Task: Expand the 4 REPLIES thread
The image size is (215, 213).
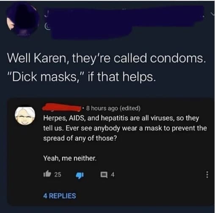Action: (x=60, y=196)
